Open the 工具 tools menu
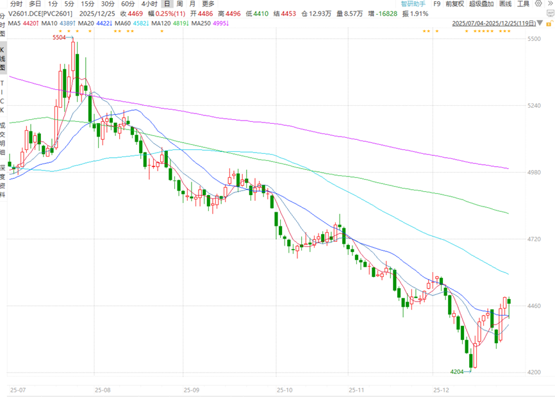The image size is (555, 397). tap(523, 4)
